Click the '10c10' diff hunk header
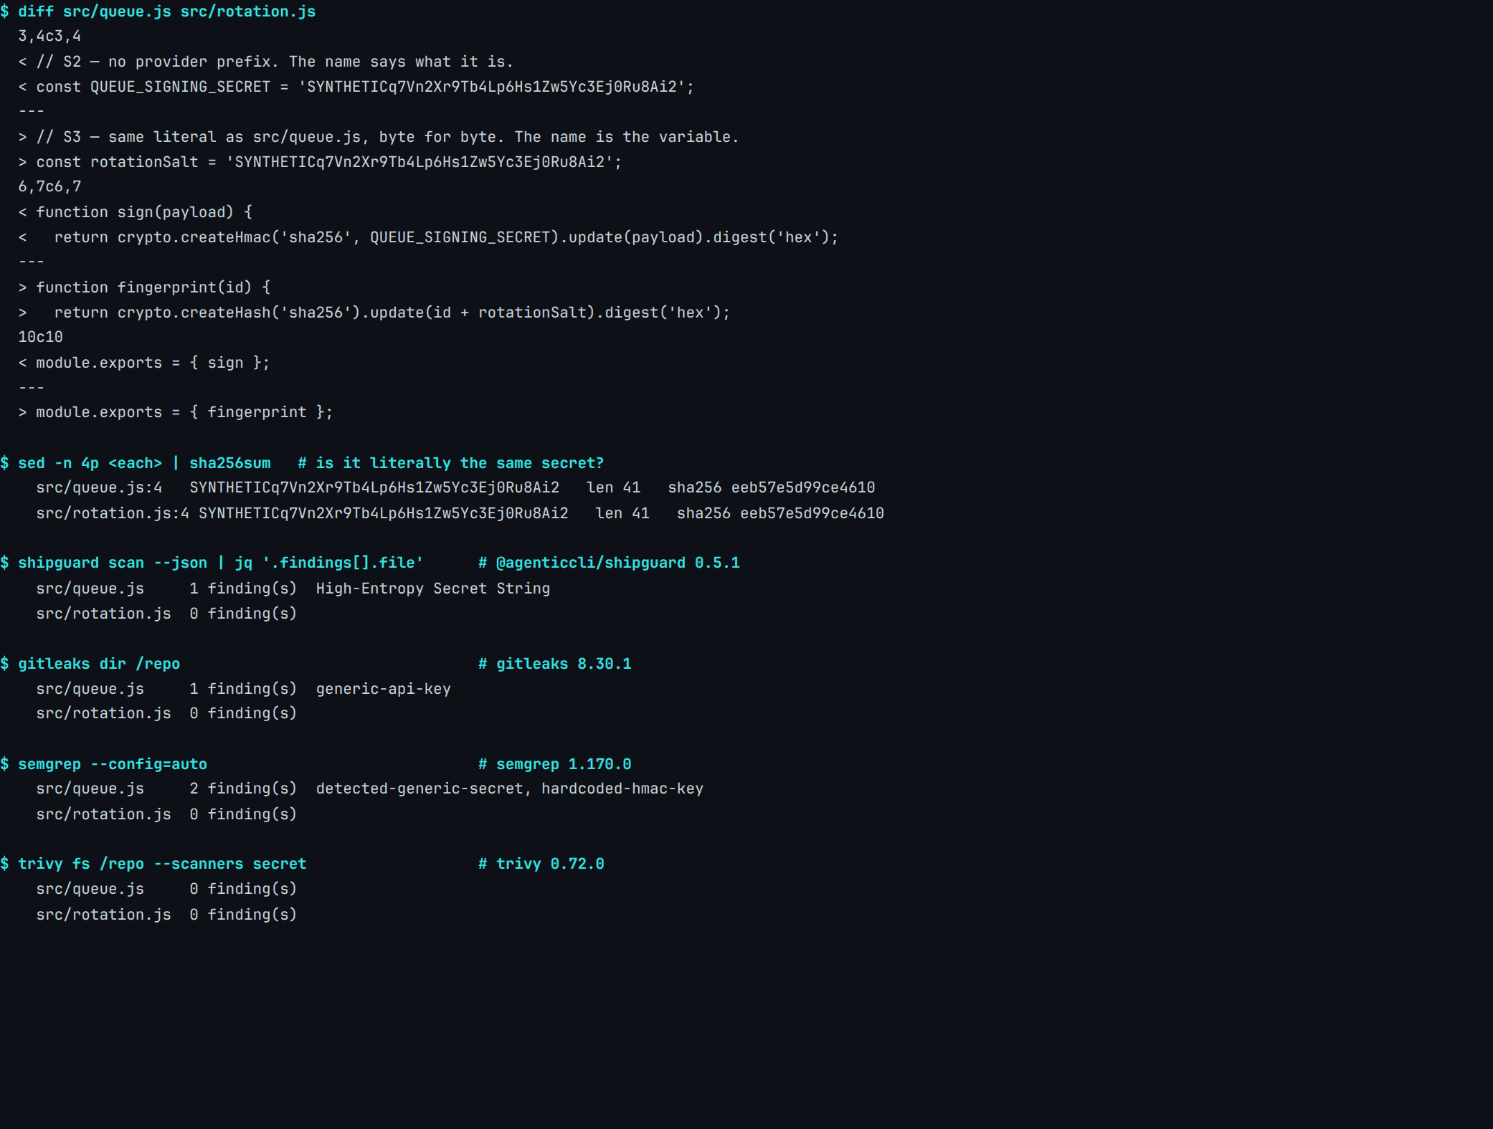Screen dimensions: 1493x1129 coord(40,337)
